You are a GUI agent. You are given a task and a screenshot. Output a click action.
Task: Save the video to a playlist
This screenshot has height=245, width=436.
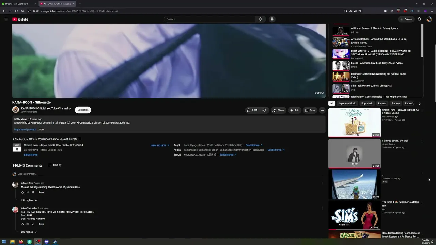point(310,110)
